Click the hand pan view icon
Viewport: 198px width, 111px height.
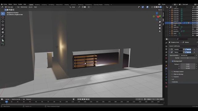pyautogui.click(x=160, y=25)
